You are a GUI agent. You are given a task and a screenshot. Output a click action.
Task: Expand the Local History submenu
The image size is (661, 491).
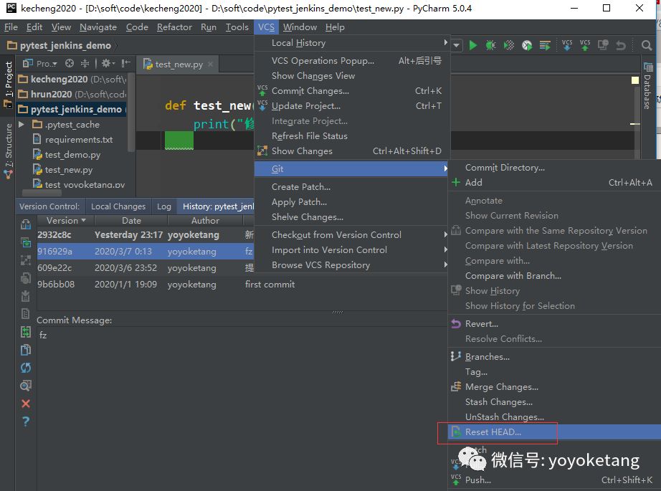353,42
